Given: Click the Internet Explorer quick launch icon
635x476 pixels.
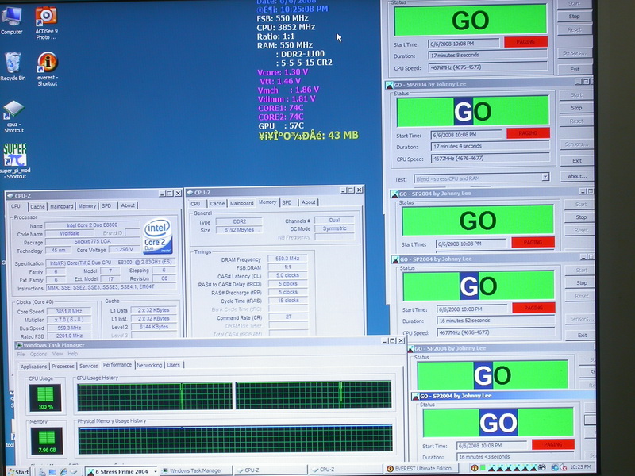Looking at the screenshot, I should tap(63, 471).
